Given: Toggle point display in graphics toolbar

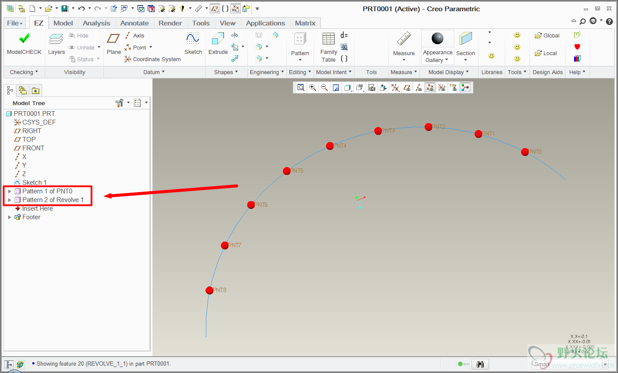Looking at the screenshot, I should point(430,88).
